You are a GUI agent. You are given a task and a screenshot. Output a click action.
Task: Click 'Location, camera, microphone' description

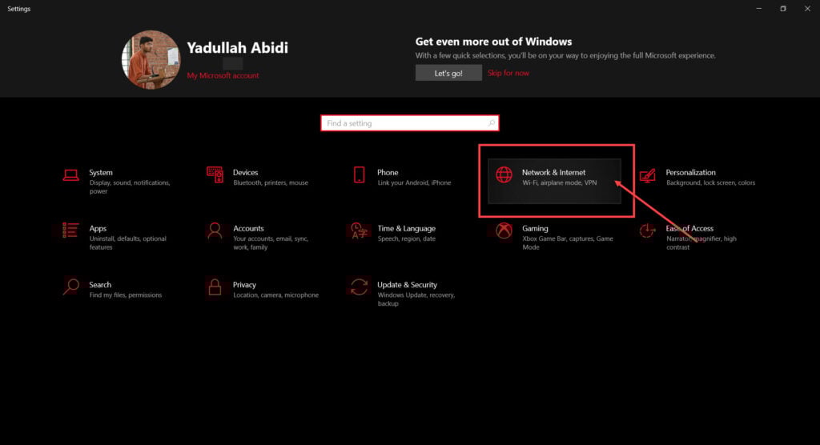pos(275,295)
